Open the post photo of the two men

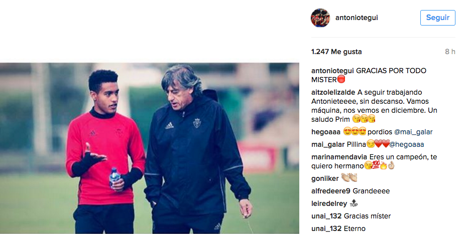[x=150, y=148]
